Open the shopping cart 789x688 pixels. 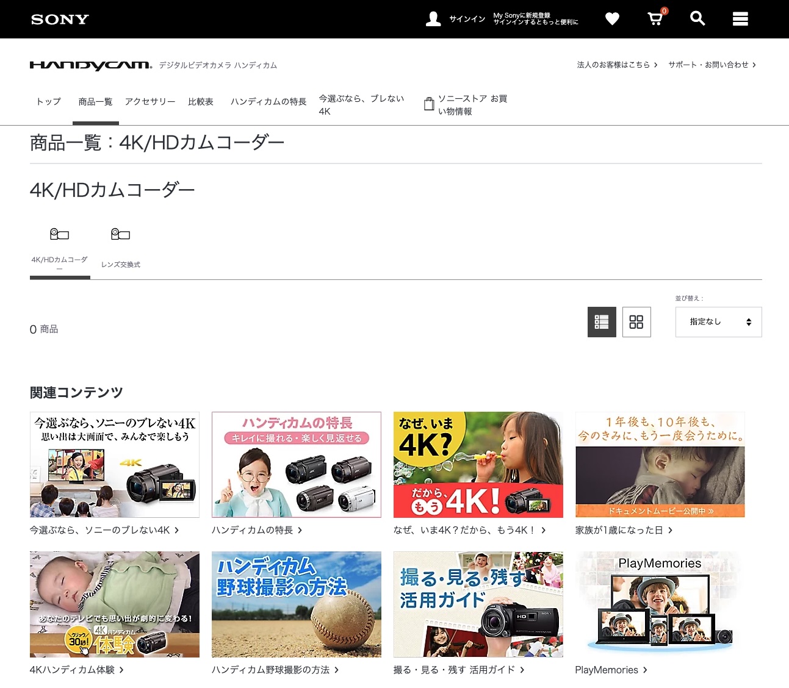[655, 19]
